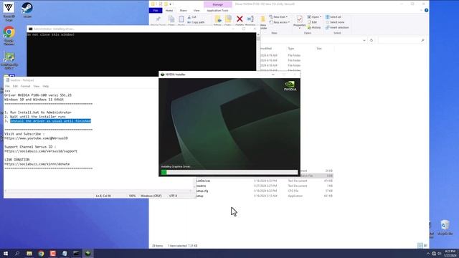This screenshot has width=459, height=258.
Task: Open Notepad Edit menu
Action: tap(15, 86)
